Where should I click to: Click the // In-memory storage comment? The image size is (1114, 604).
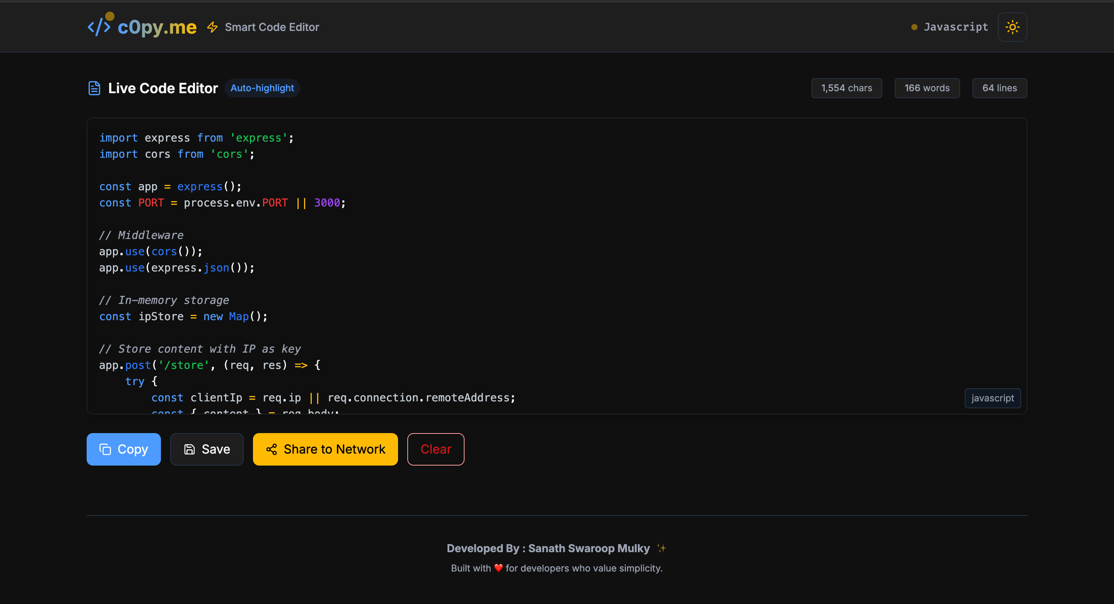point(164,300)
